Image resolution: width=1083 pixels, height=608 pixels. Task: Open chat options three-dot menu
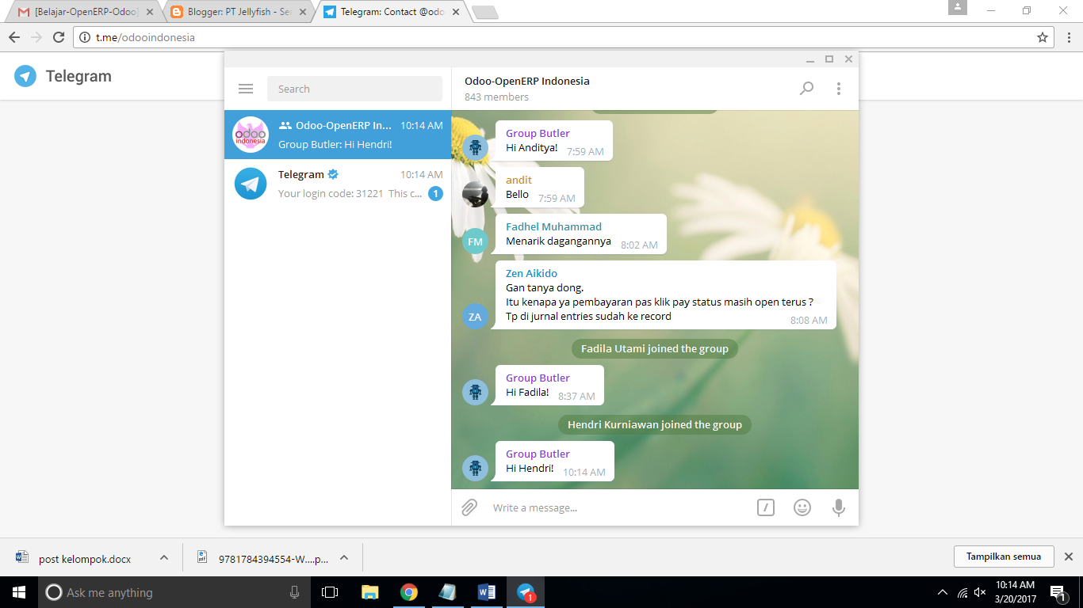point(839,89)
